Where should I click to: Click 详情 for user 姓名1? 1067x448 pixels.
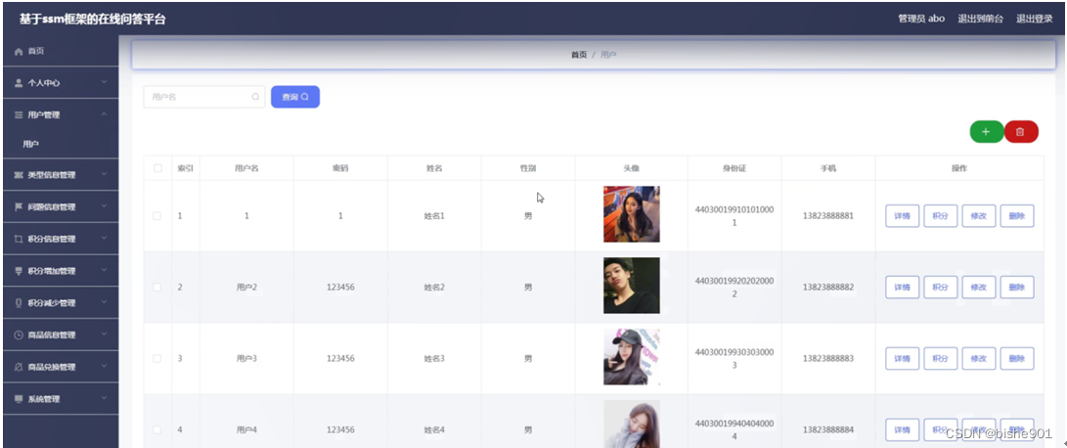(903, 216)
